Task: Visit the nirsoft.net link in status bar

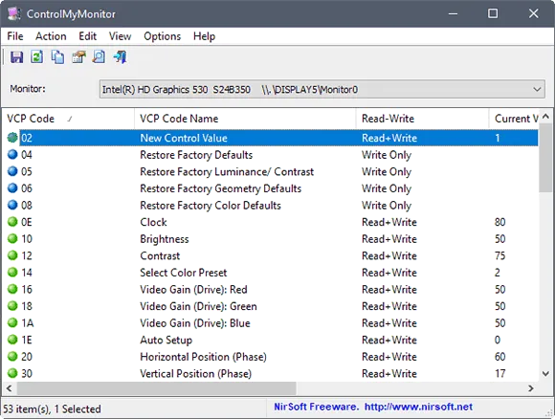Action: click(418, 407)
